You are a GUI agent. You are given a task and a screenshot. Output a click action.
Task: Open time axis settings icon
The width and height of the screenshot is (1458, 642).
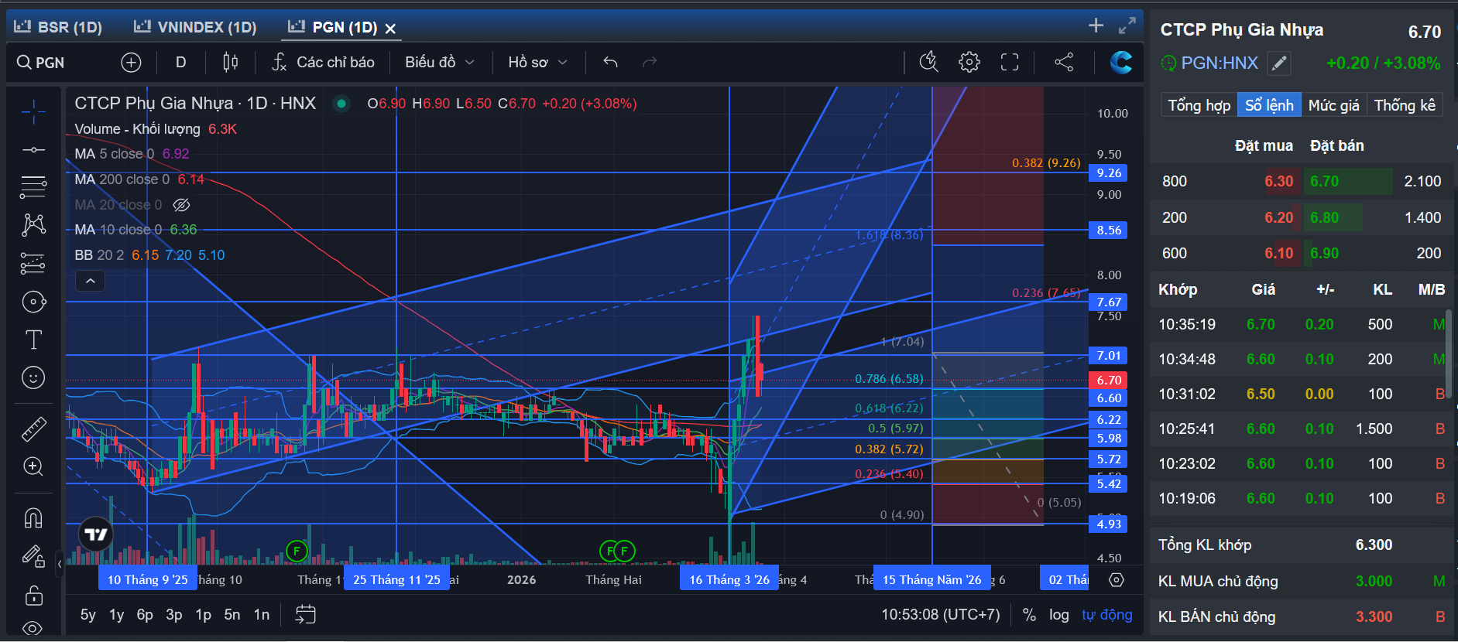click(1116, 579)
